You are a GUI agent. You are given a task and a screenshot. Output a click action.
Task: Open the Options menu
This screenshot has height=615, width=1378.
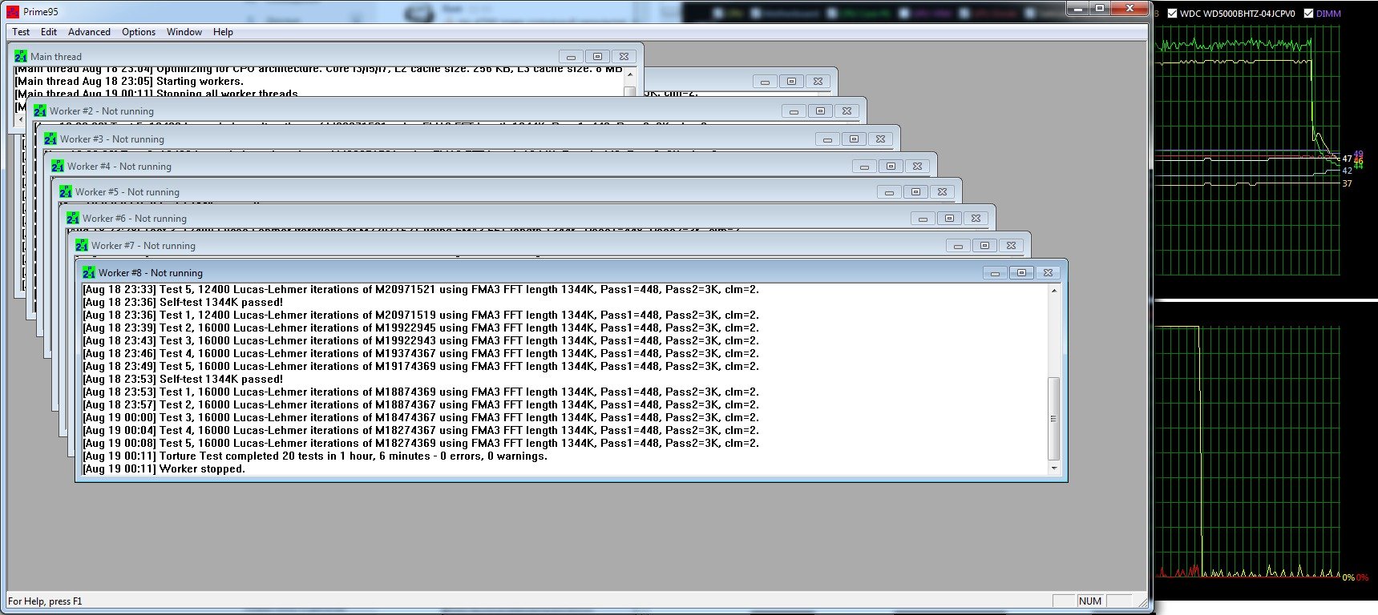click(139, 32)
